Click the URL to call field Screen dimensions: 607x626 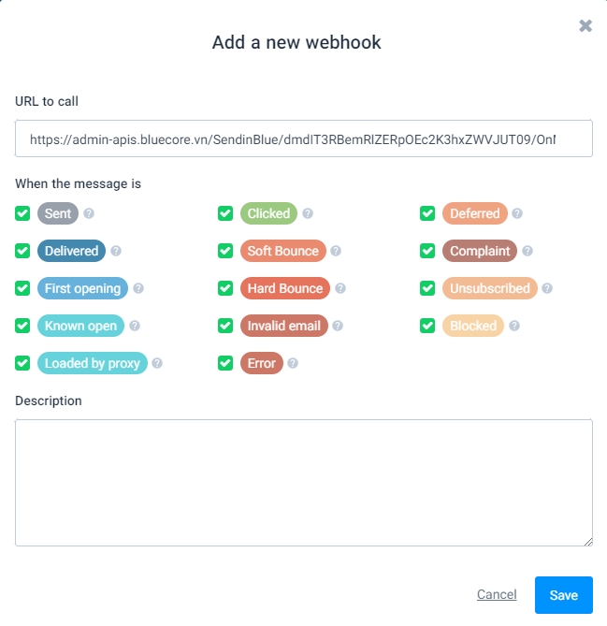point(304,138)
